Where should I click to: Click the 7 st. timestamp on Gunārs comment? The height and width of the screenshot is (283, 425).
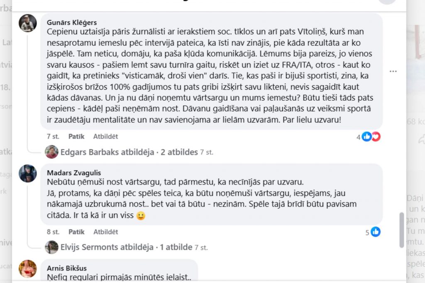53,136
